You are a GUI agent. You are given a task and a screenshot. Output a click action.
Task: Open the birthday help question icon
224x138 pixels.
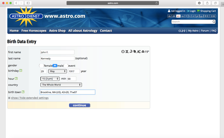(x=21, y=70)
